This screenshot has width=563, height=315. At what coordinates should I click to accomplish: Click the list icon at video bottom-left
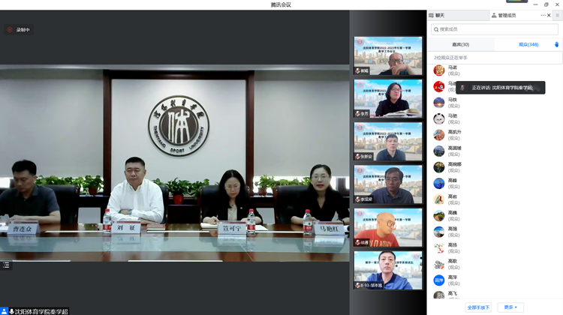(x=6, y=265)
